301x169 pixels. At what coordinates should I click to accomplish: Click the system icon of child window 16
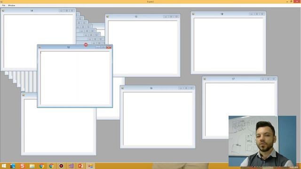pos(122,88)
